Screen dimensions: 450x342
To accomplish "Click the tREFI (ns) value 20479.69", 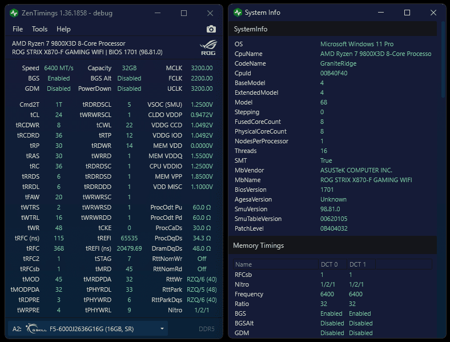I will 129,248.
